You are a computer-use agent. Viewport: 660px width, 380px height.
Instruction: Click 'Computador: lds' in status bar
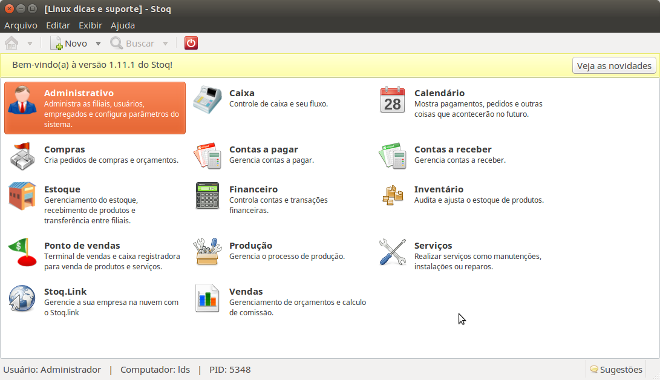click(x=155, y=370)
